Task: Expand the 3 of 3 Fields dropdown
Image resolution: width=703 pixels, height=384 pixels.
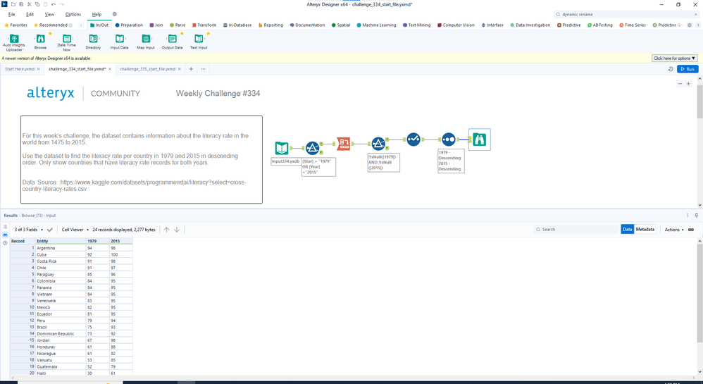Action: coord(28,230)
